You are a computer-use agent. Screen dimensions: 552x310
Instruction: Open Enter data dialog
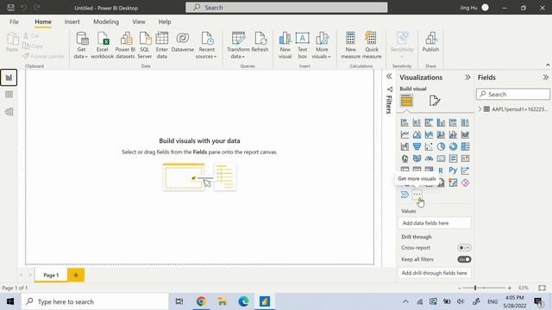[x=162, y=45]
